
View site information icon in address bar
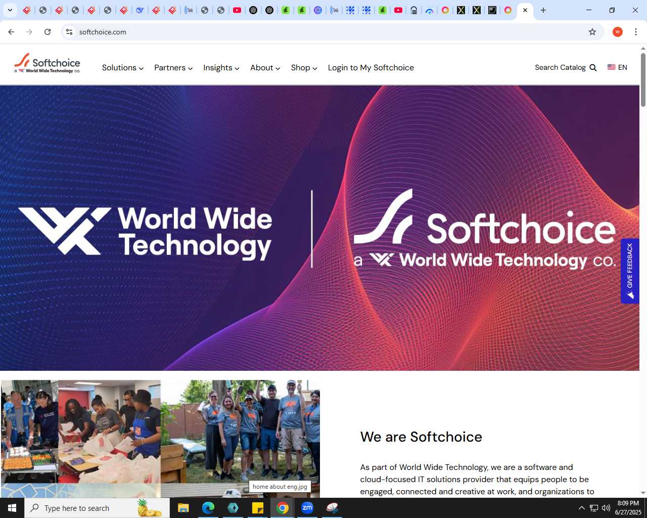[69, 32]
